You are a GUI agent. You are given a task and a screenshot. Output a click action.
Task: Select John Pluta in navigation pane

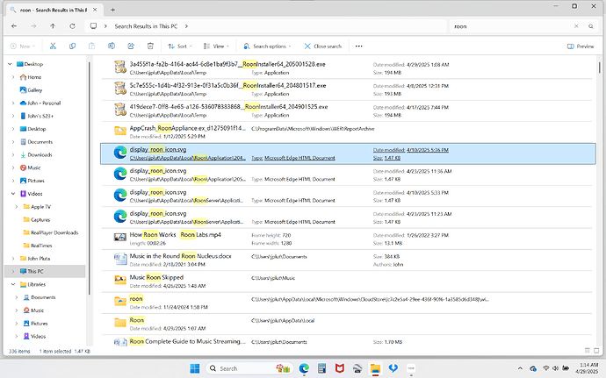[35, 259]
